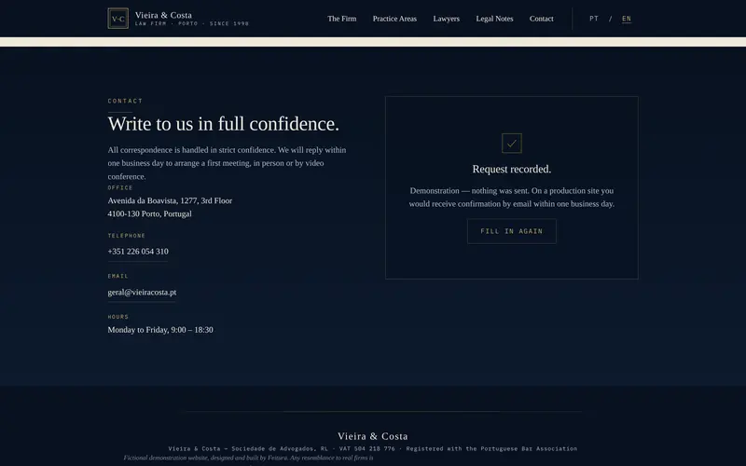Go to the Lawyers page
This screenshot has height=466, width=746.
tap(447, 19)
